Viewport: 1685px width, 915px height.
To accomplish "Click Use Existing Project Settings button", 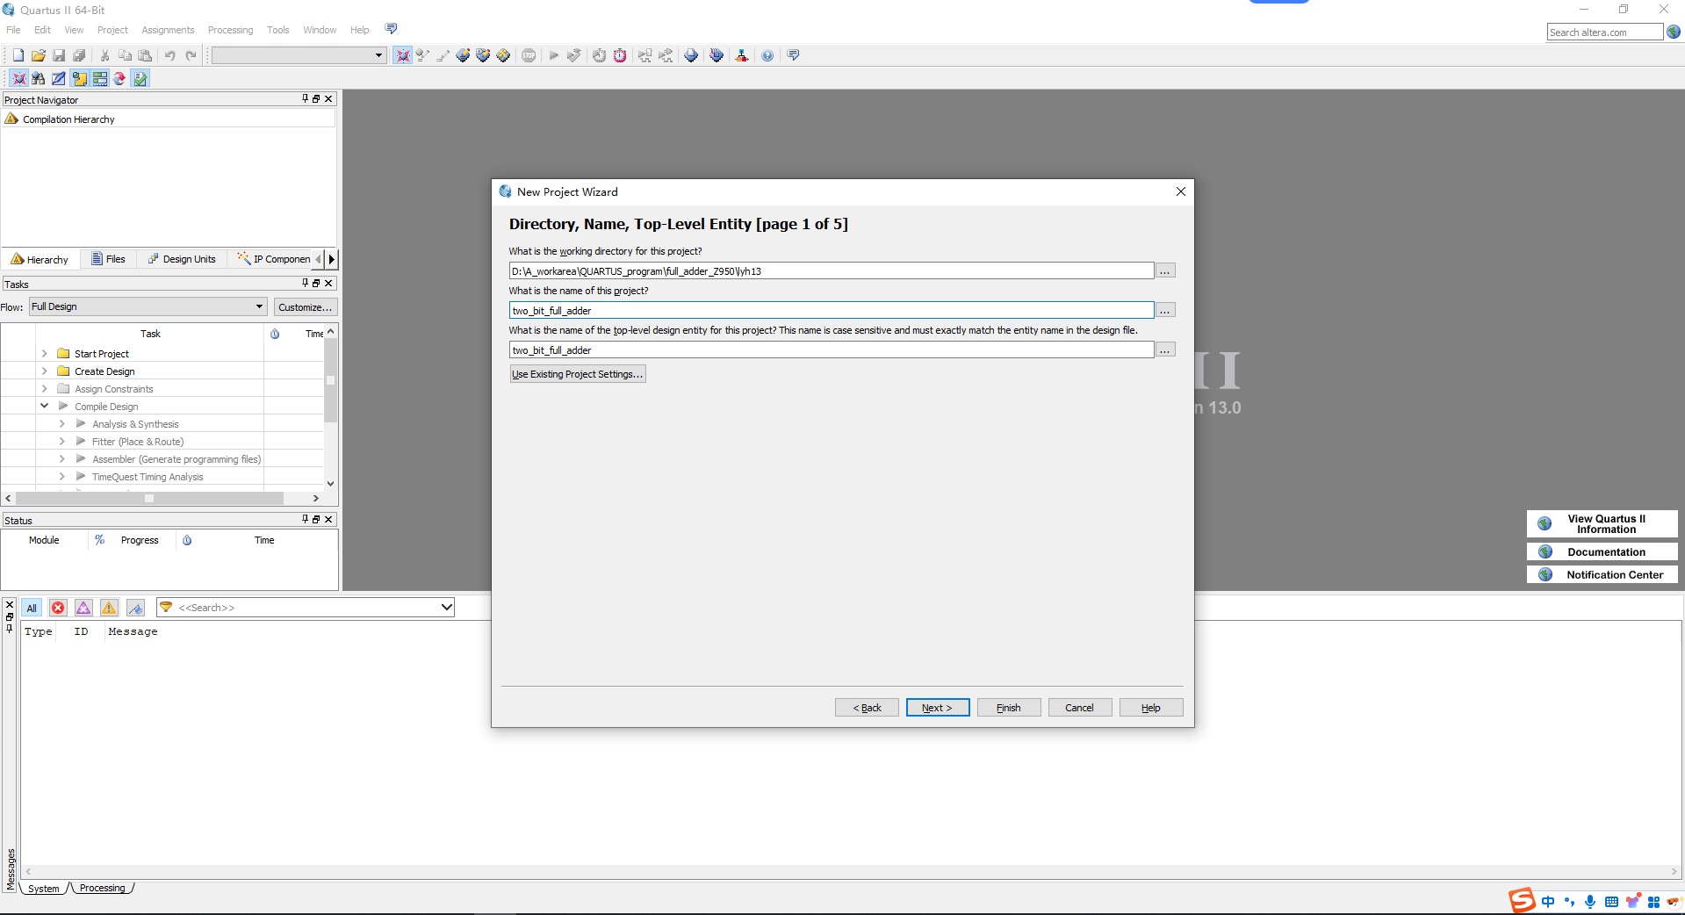I will (578, 374).
